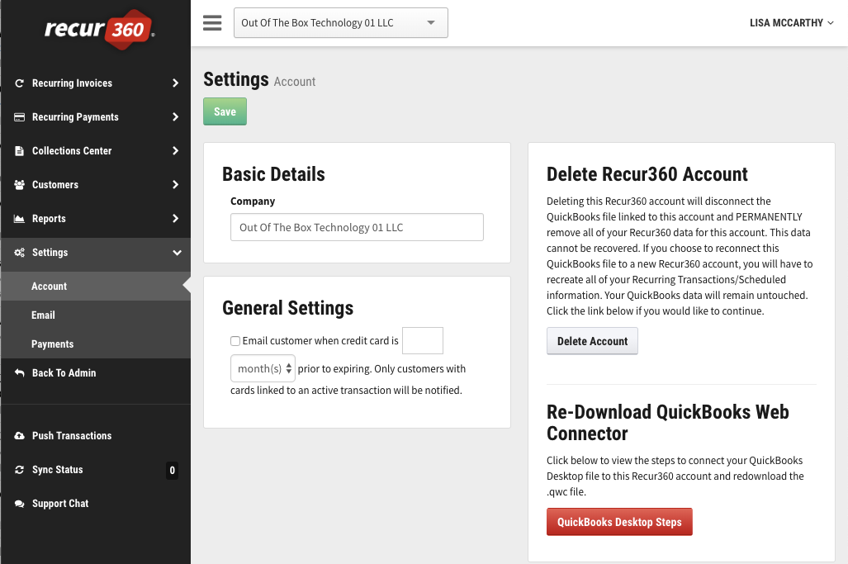Viewport: 848px width, 564px height.
Task: Click the Company name input field
Action: [x=357, y=227]
